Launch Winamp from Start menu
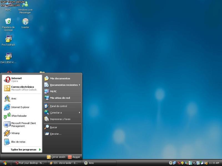 pyautogui.click(x=22, y=133)
